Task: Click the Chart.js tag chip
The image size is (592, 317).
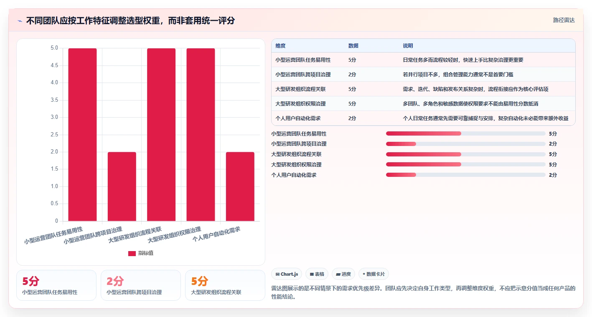Action: click(x=287, y=274)
